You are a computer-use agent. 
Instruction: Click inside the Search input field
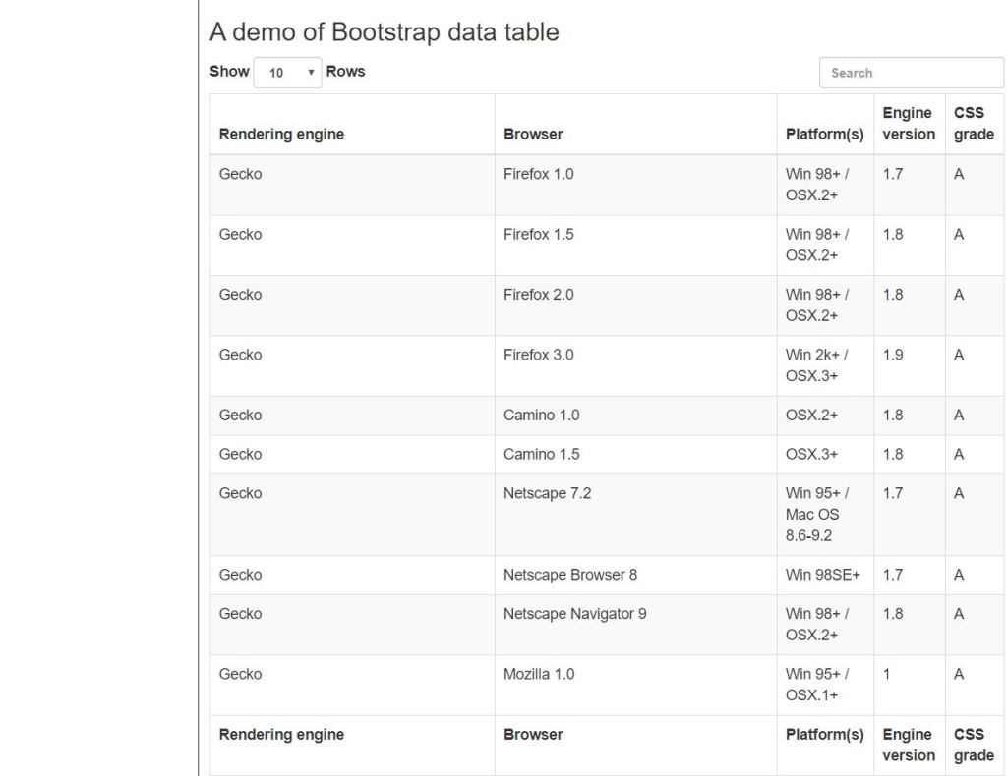pos(910,72)
